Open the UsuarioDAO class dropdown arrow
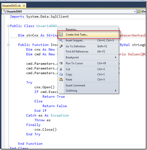Screen dimensions: 147x150 coord(134,12)
